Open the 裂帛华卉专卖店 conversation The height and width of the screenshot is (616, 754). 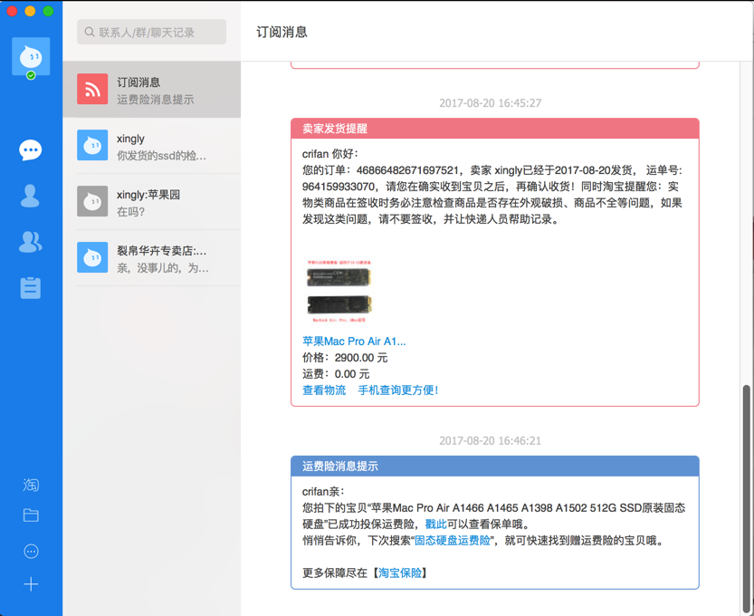pos(151,258)
